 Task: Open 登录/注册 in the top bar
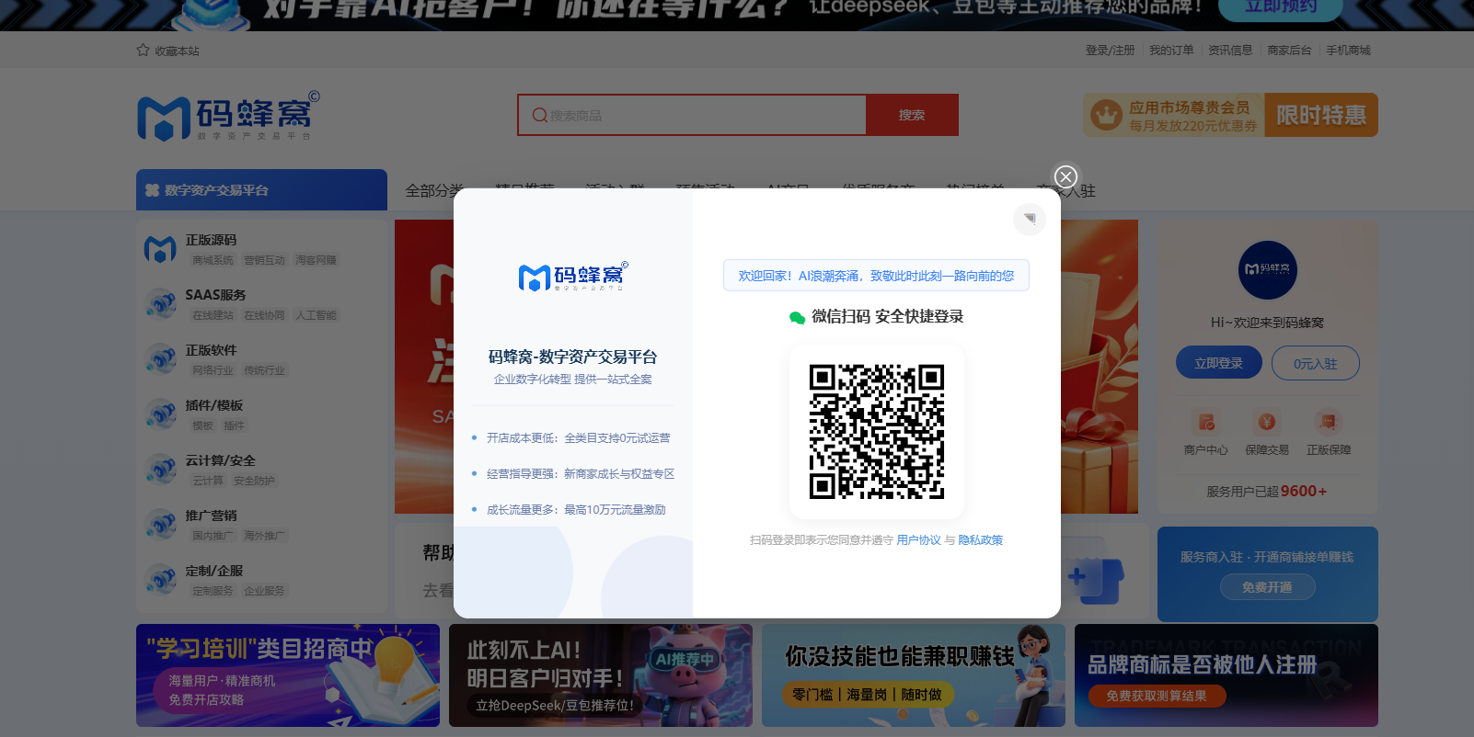(1110, 51)
